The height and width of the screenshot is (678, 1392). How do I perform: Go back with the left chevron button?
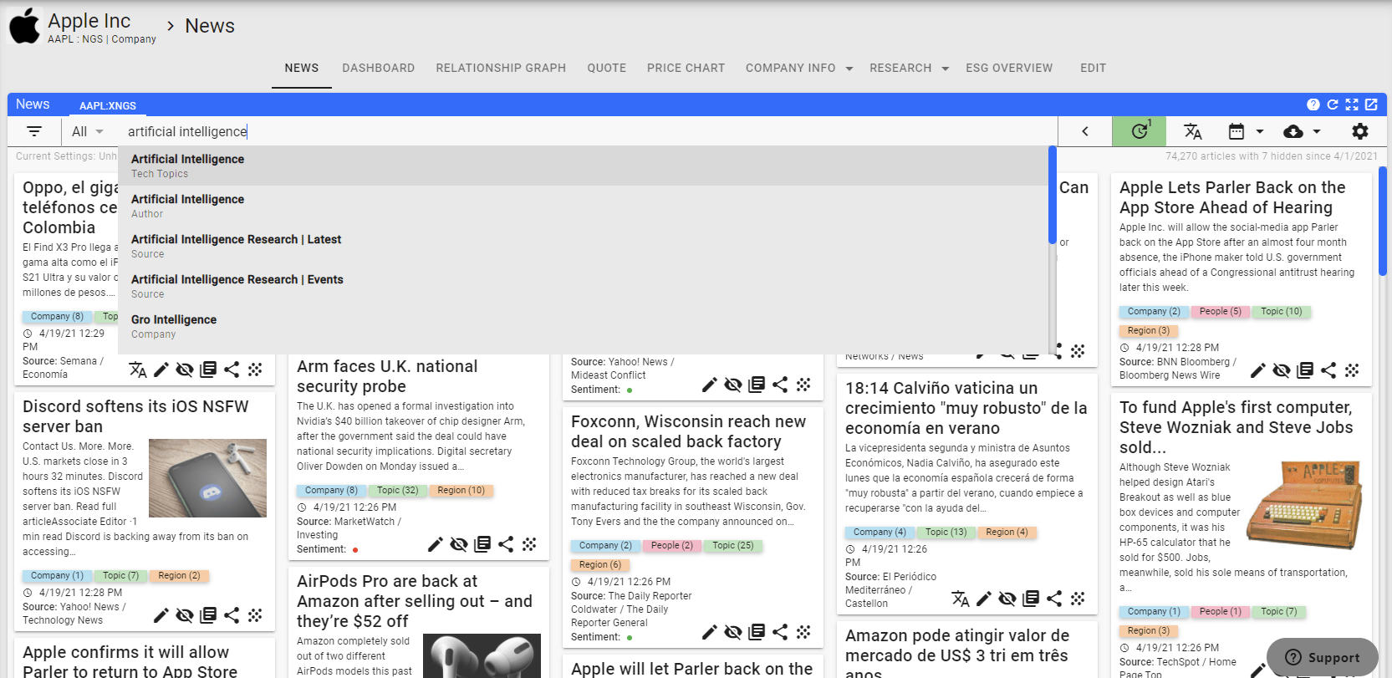[x=1085, y=131]
